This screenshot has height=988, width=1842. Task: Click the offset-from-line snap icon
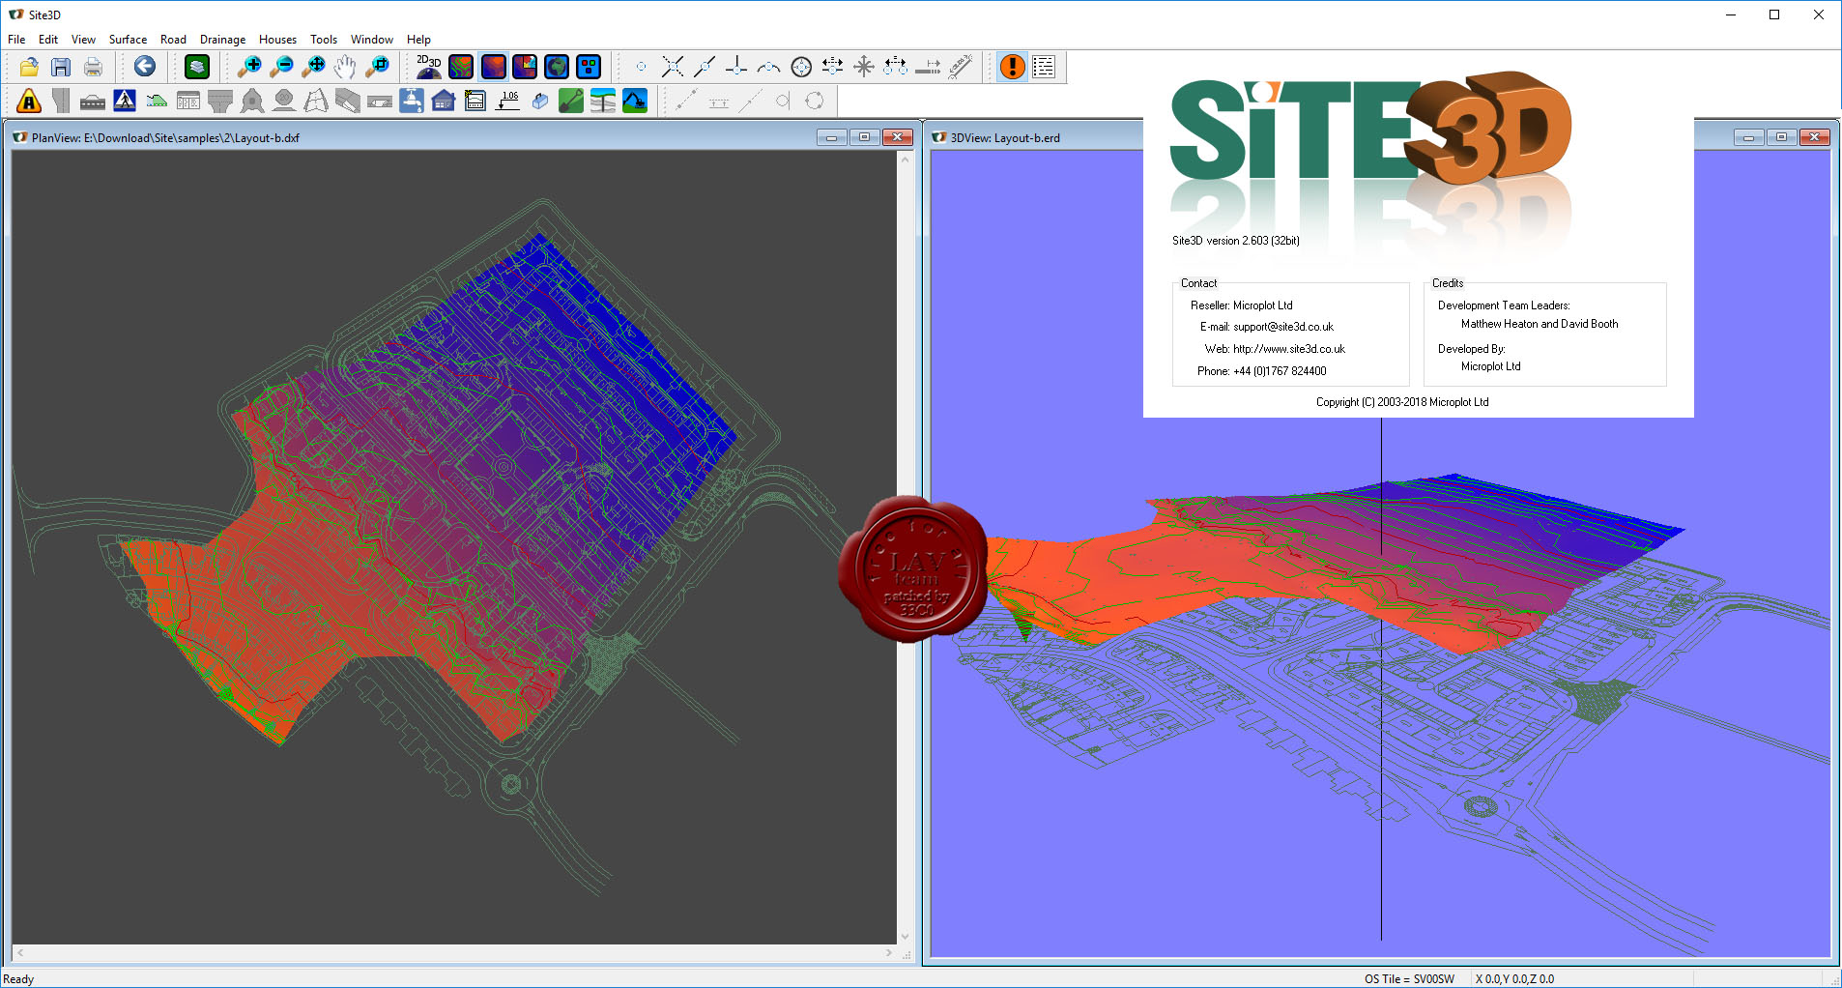tap(832, 67)
